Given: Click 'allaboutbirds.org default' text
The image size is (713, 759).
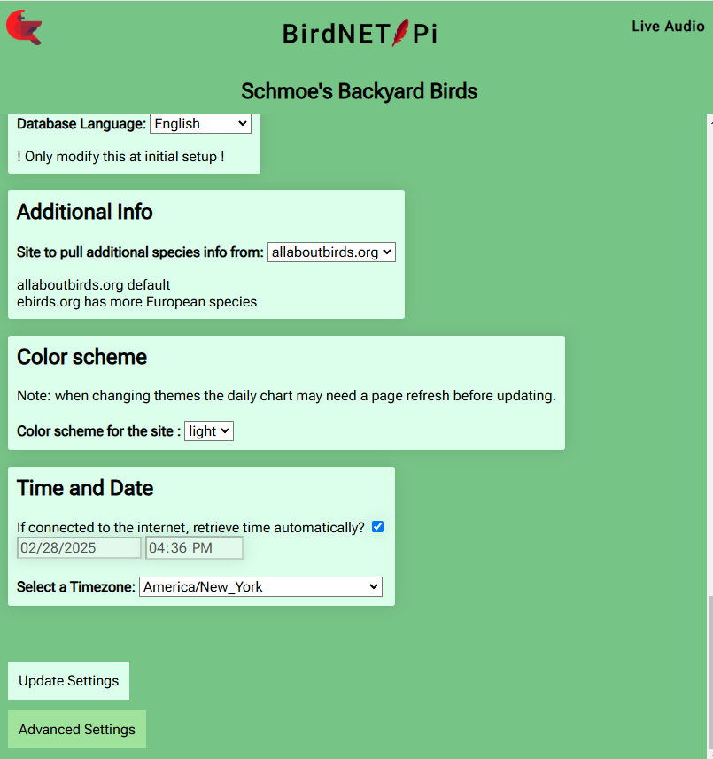Looking at the screenshot, I should (x=93, y=284).
